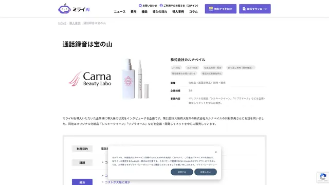The height and width of the screenshot is (185, 329).
Task: Select the 化粧品開発・販売 tag
Action: pos(213,68)
